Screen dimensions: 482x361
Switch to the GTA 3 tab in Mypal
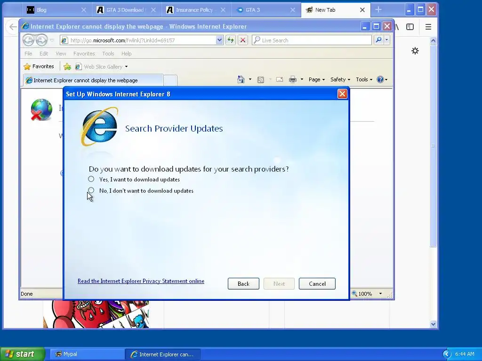point(262,10)
